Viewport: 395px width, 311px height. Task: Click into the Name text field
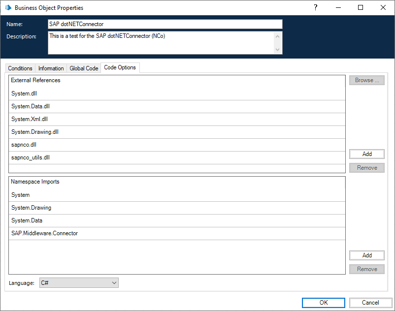[x=165, y=24]
